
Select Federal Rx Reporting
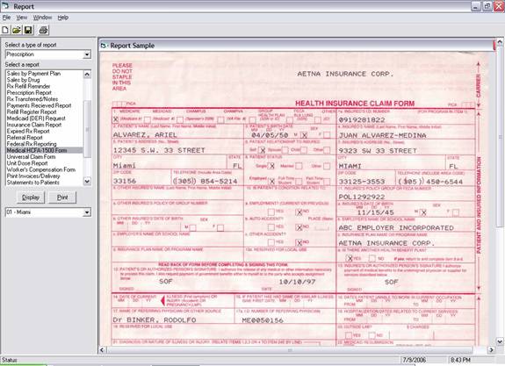(x=32, y=144)
